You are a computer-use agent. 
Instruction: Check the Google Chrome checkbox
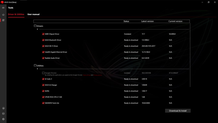[43, 73]
